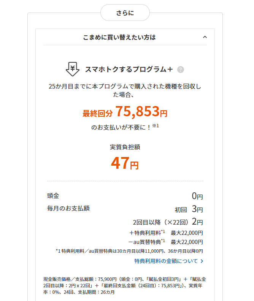Select the スマホトクするプログラム＋ title
The image size is (254, 301).
pos(129,69)
